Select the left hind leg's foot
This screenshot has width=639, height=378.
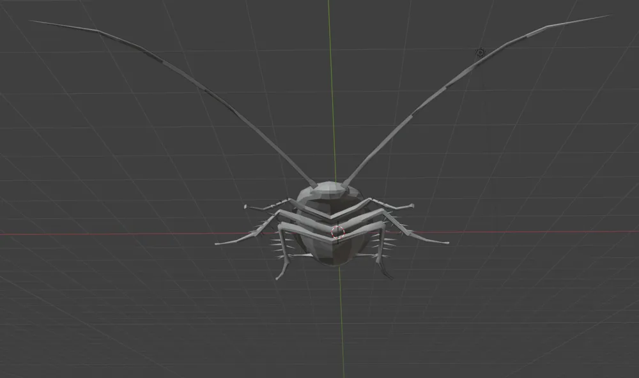click(x=278, y=278)
